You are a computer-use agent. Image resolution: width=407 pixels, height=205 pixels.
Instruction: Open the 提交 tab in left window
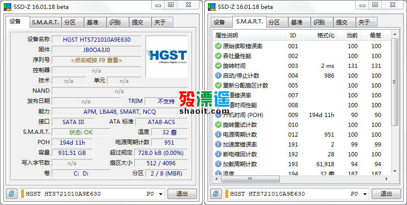tap(140, 22)
